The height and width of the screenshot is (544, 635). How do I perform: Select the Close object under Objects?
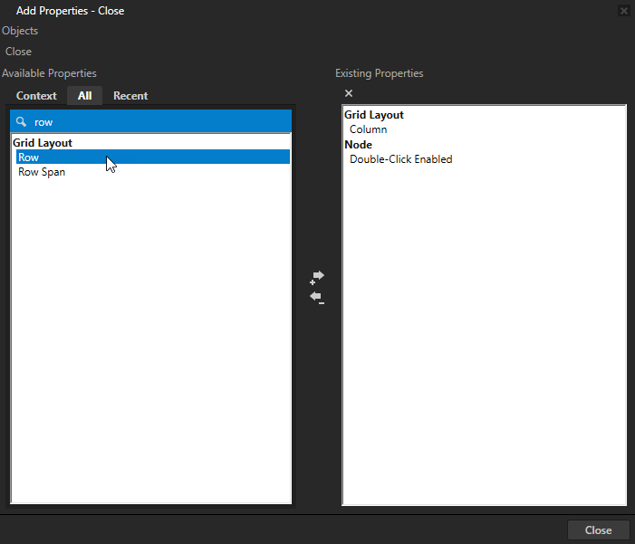point(18,52)
